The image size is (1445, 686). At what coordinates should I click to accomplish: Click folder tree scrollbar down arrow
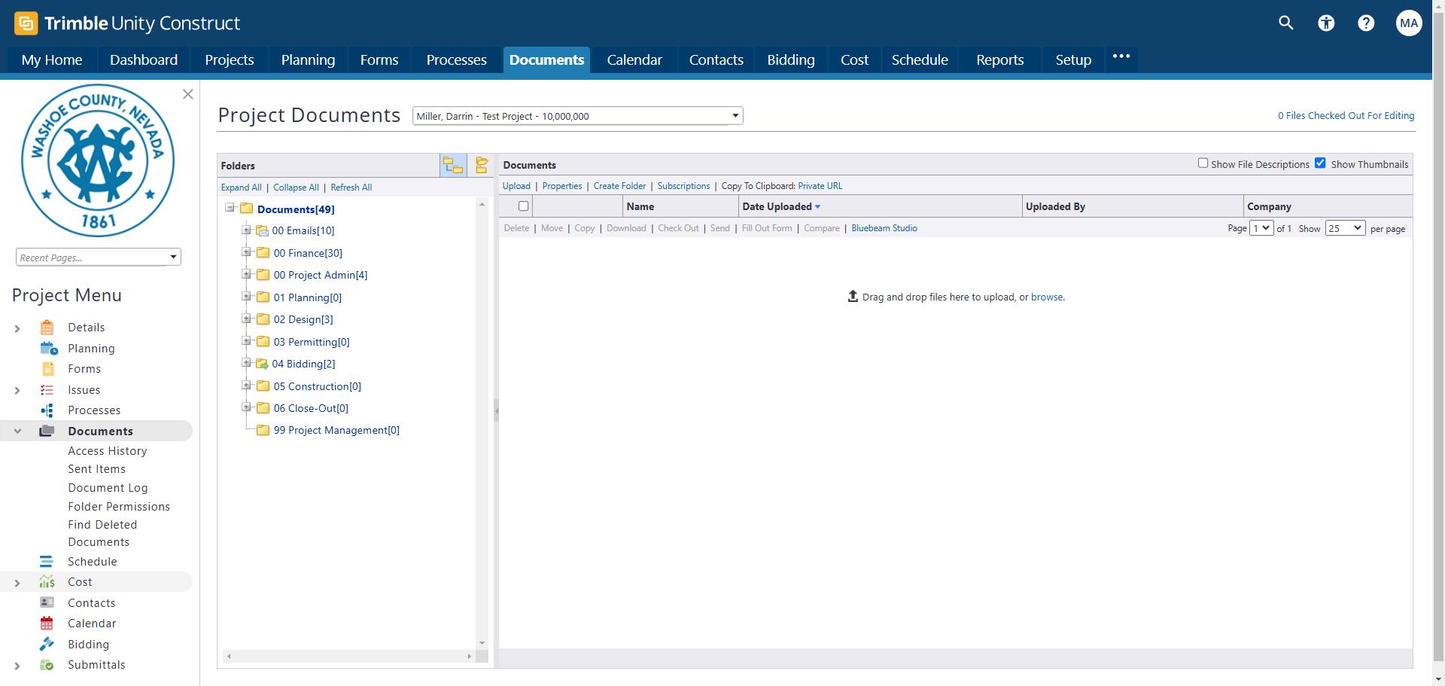coord(482,643)
